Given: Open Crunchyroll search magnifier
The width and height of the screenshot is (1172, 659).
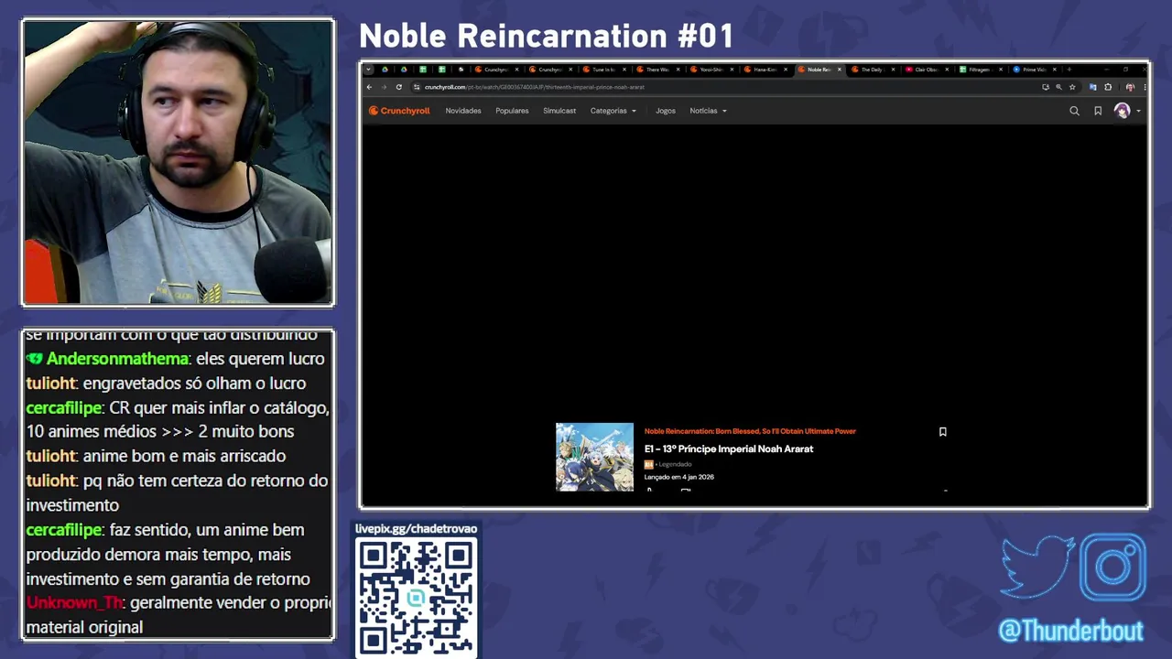Looking at the screenshot, I should click(1074, 111).
